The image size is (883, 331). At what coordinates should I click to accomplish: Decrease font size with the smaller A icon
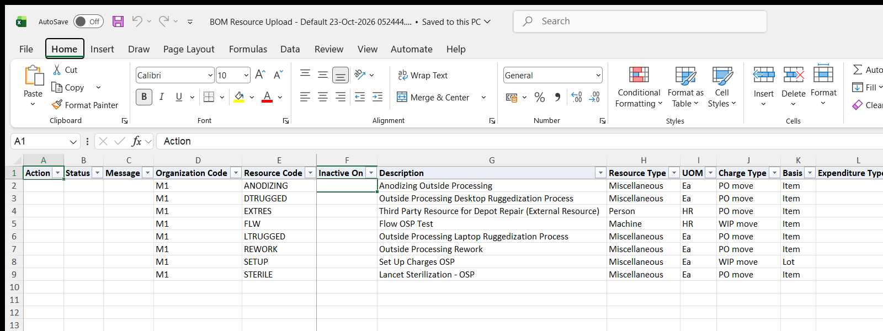point(278,74)
